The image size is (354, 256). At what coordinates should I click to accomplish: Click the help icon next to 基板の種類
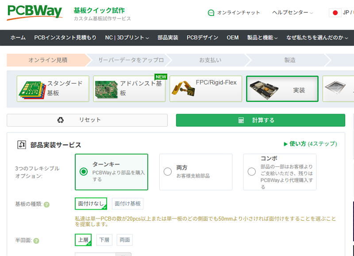(46, 204)
